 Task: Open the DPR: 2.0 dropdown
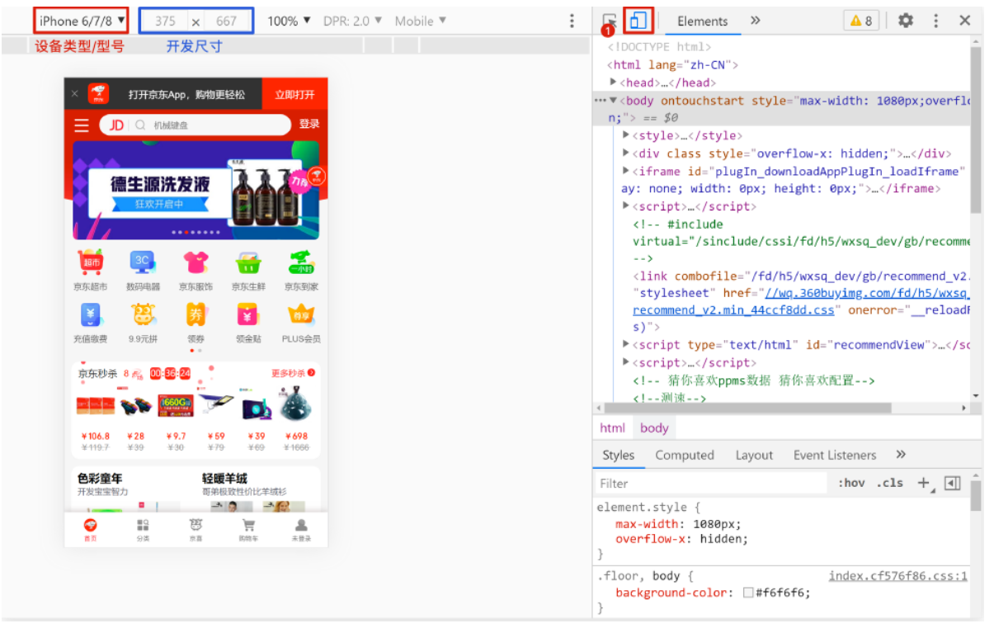(353, 21)
